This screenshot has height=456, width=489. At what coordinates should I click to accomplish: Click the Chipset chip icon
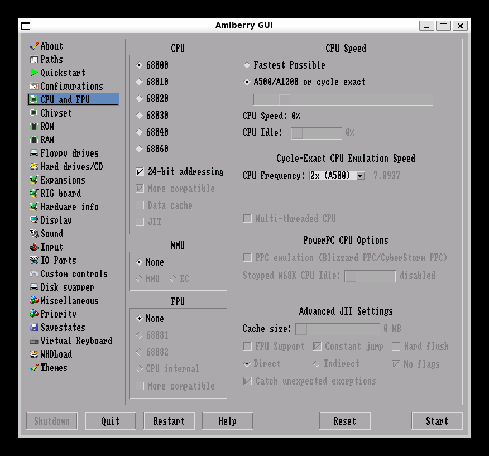pos(34,113)
